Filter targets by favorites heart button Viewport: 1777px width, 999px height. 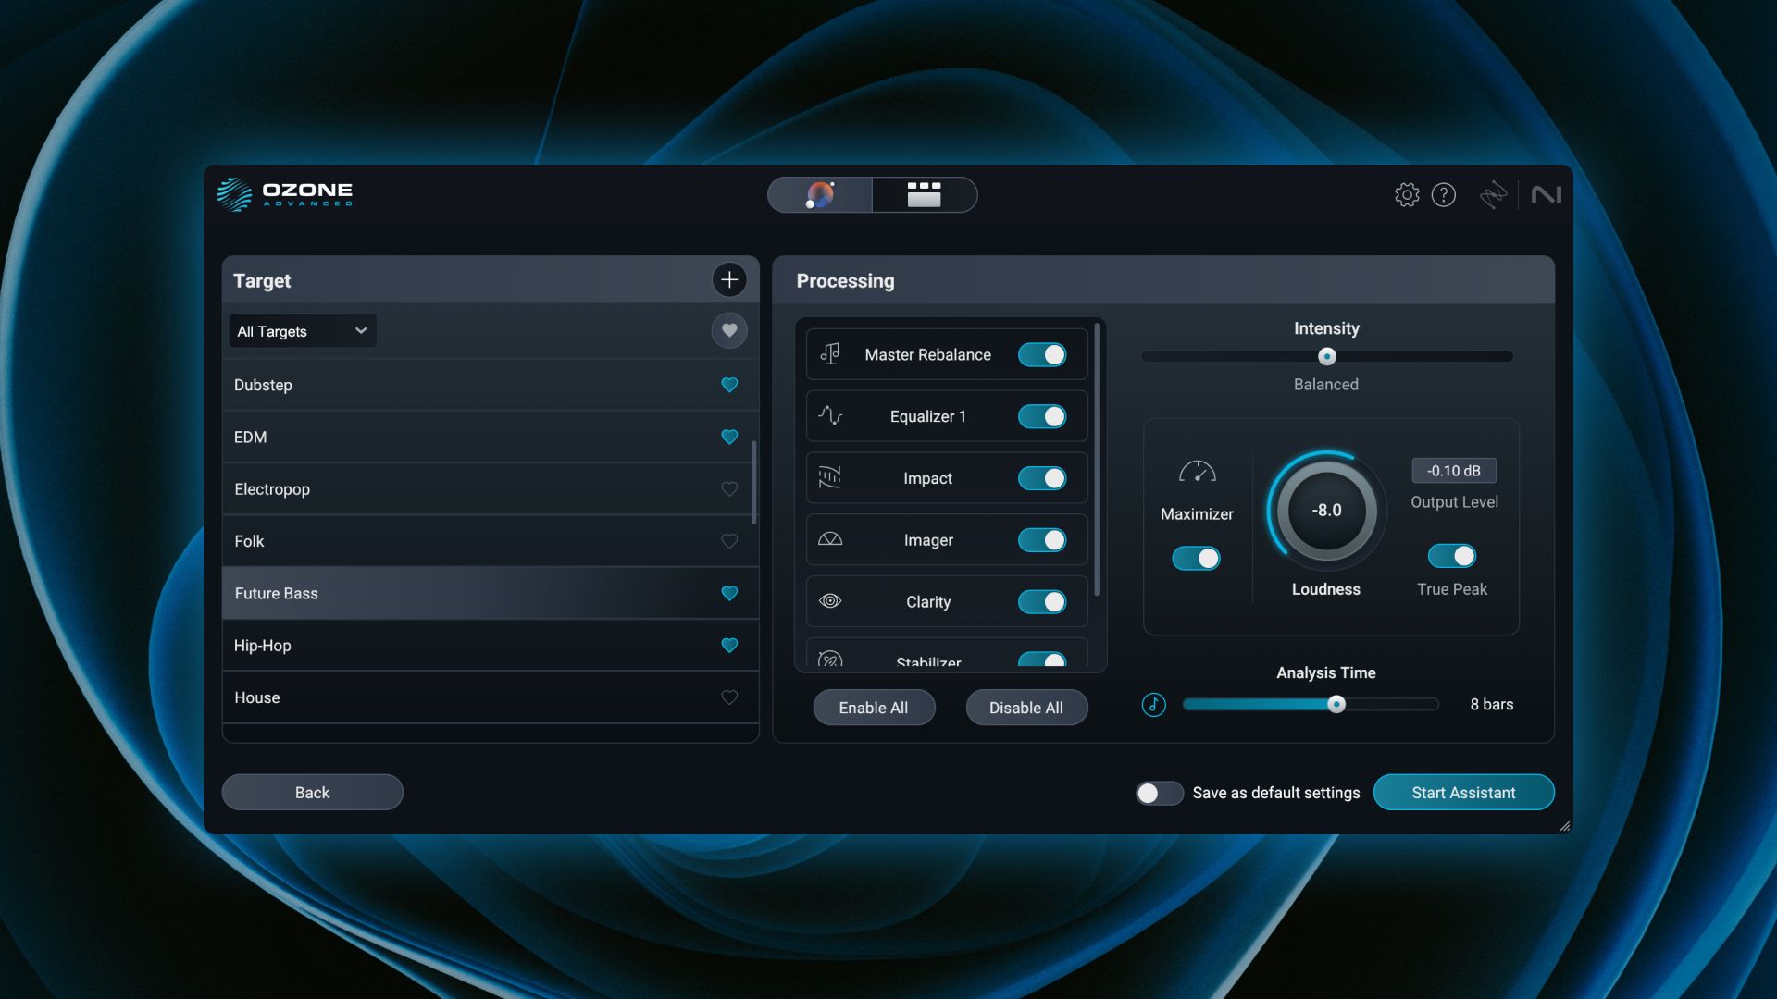(729, 330)
